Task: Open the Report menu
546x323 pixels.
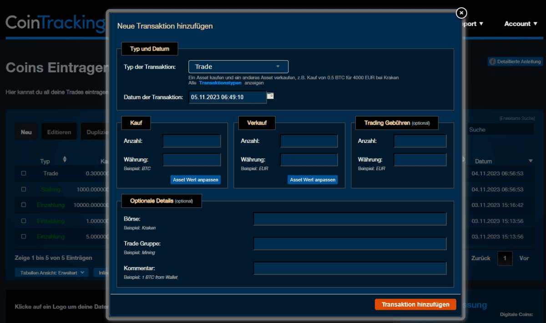Action: click(x=471, y=24)
